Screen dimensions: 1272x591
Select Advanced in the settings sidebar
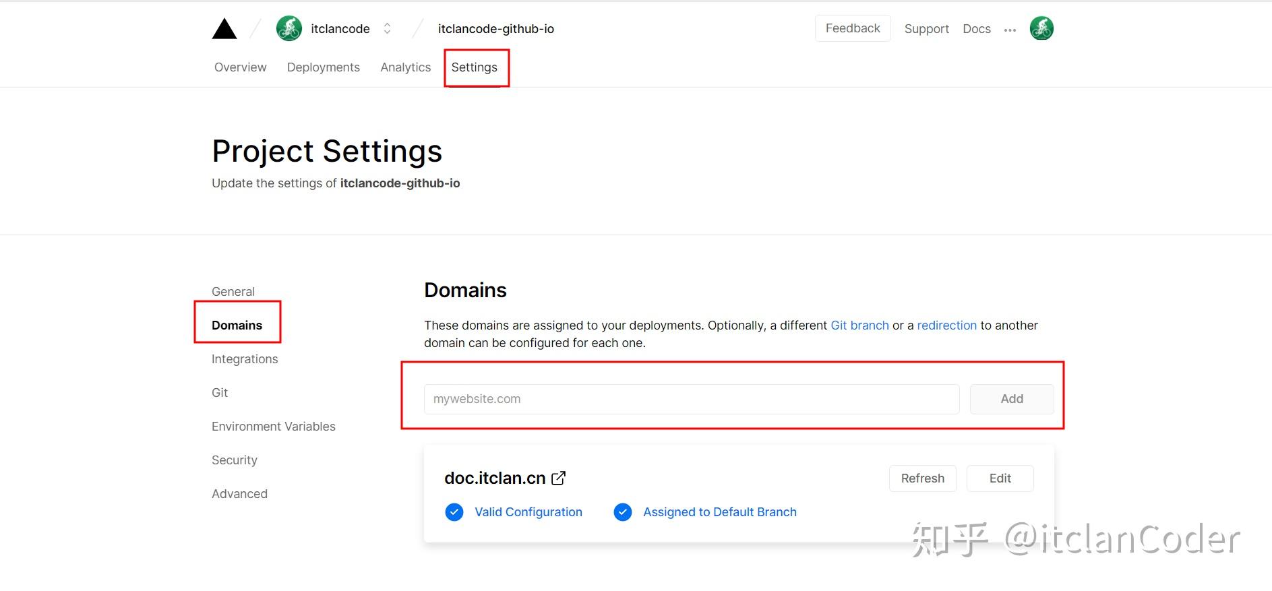(x=239, y=494)
